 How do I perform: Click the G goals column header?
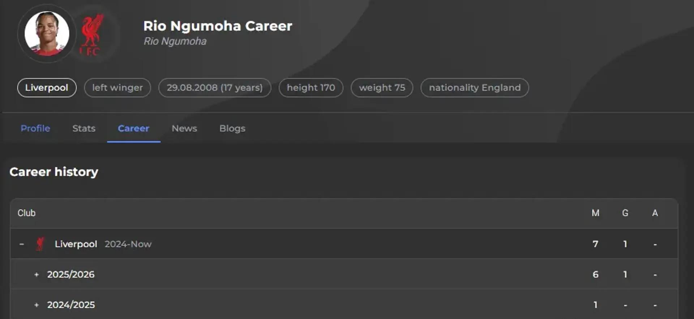(625, 213)
